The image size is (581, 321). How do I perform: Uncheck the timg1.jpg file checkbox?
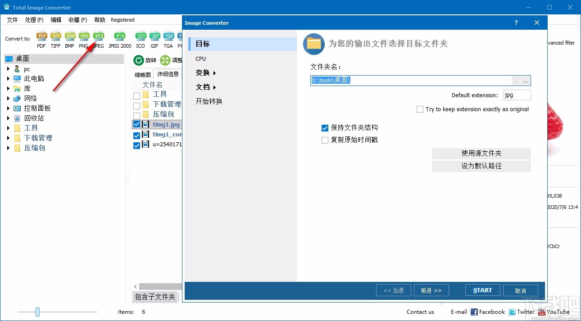[x=136, y=125]
